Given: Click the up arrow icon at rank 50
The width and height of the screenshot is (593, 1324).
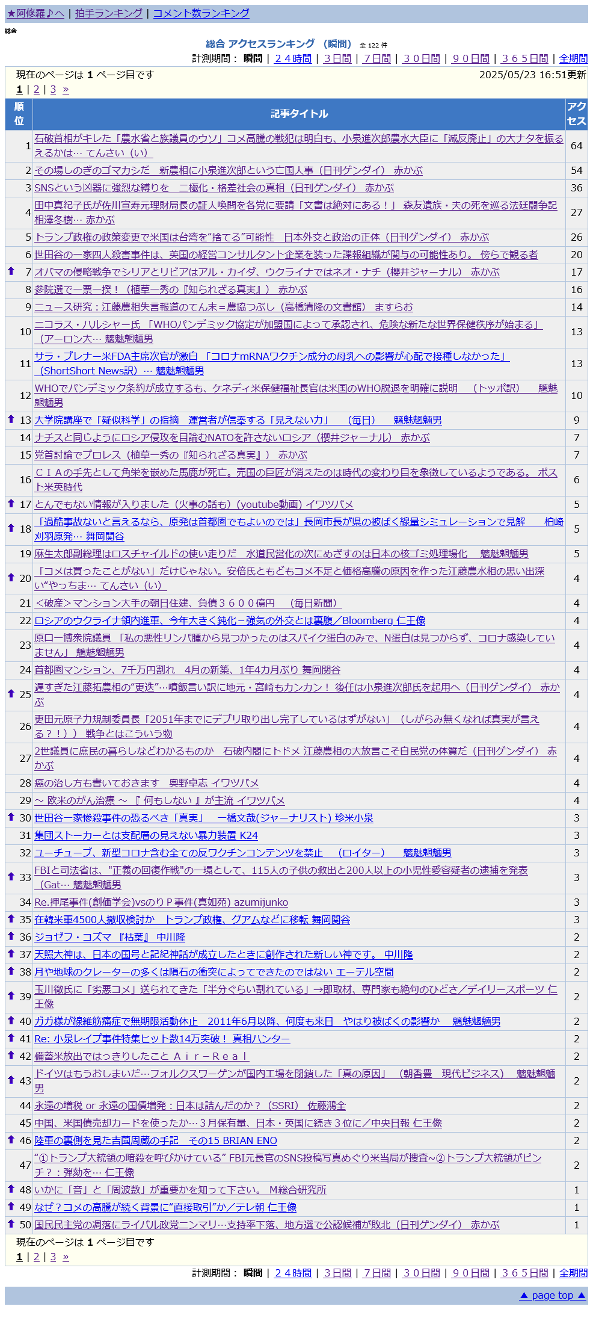Looking at the screenshot, I should click(11, 1224).
